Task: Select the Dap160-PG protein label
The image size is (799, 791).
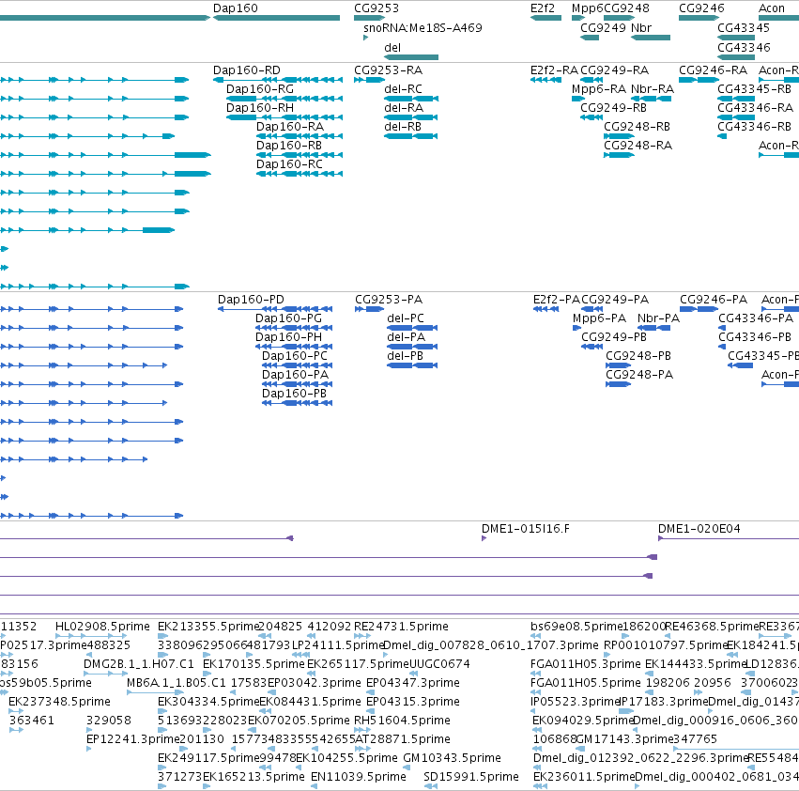Action: click(x=288, y=318)
